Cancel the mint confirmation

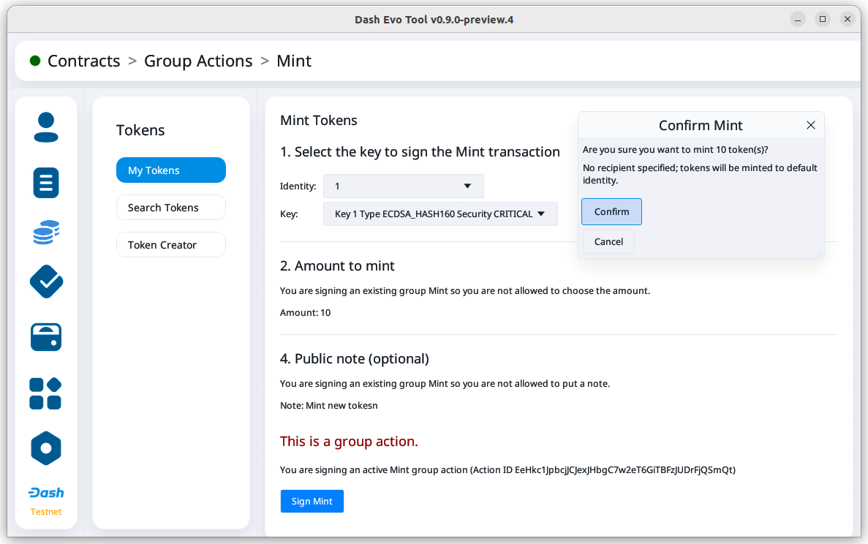(608, 242)
